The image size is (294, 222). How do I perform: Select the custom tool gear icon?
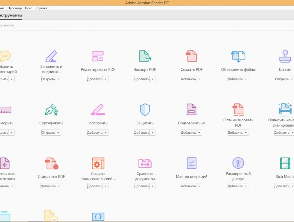tap(98, 163)
